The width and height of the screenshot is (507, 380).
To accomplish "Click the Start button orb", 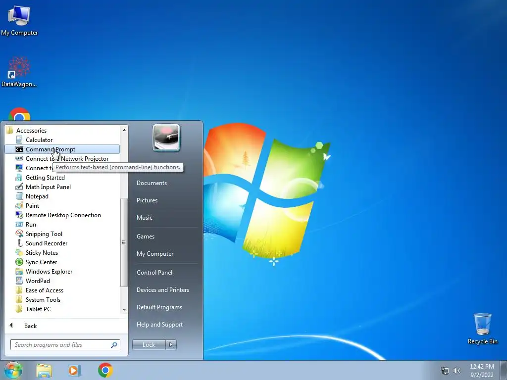I will pos(13,370).
